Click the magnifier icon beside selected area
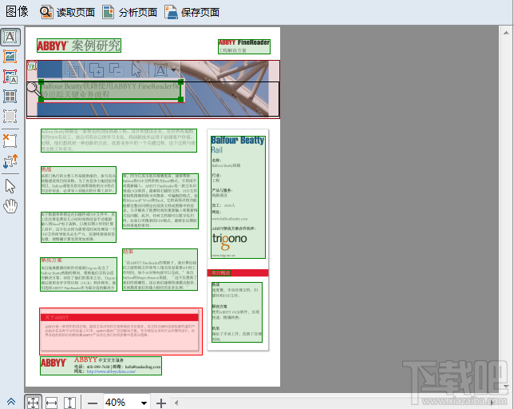The image size is (514, 409). tap(33, 89)
